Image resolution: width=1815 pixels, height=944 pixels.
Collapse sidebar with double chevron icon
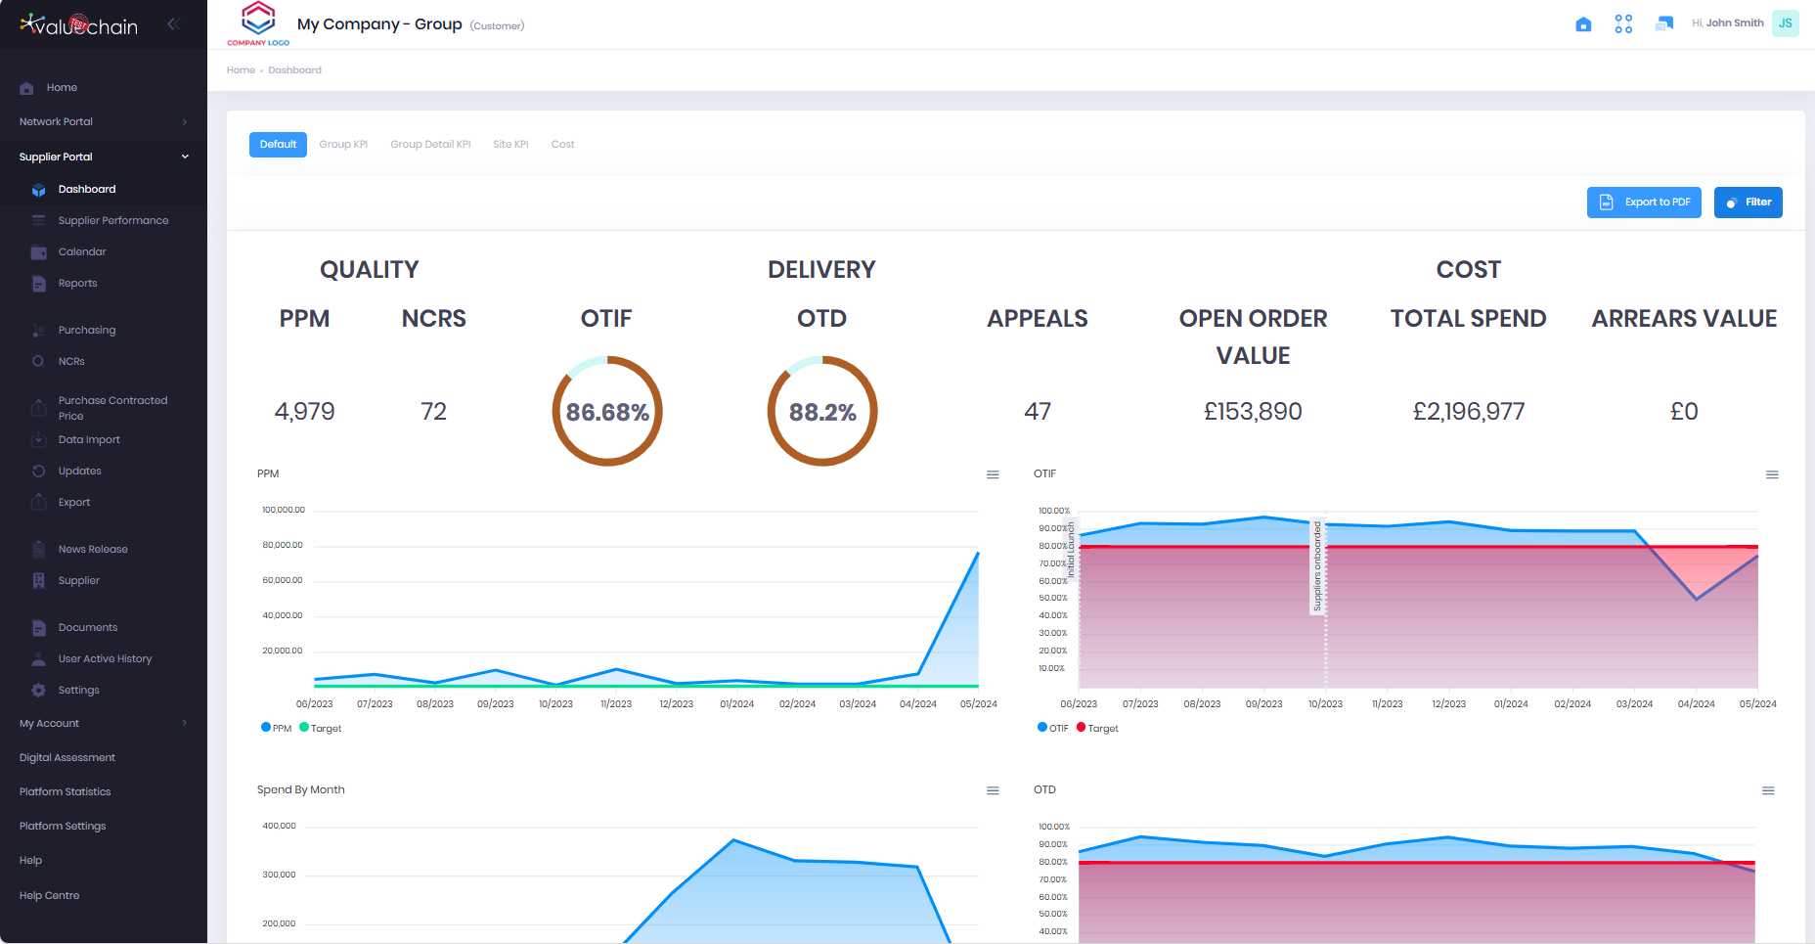(x=173, y=24)
